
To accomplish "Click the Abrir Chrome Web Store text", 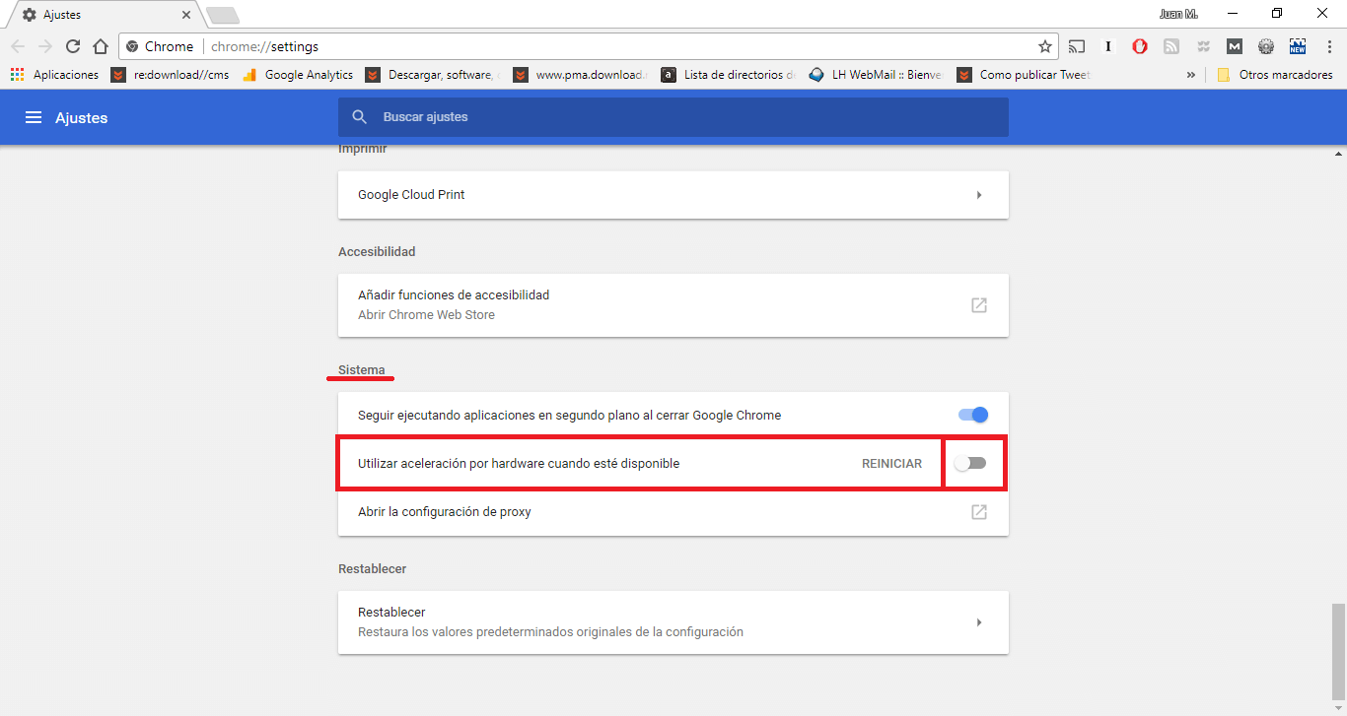I will (426, 315).
